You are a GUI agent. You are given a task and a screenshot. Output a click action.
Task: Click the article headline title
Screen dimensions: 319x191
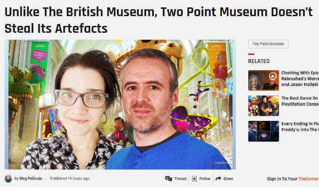click(x=159, y=20)
